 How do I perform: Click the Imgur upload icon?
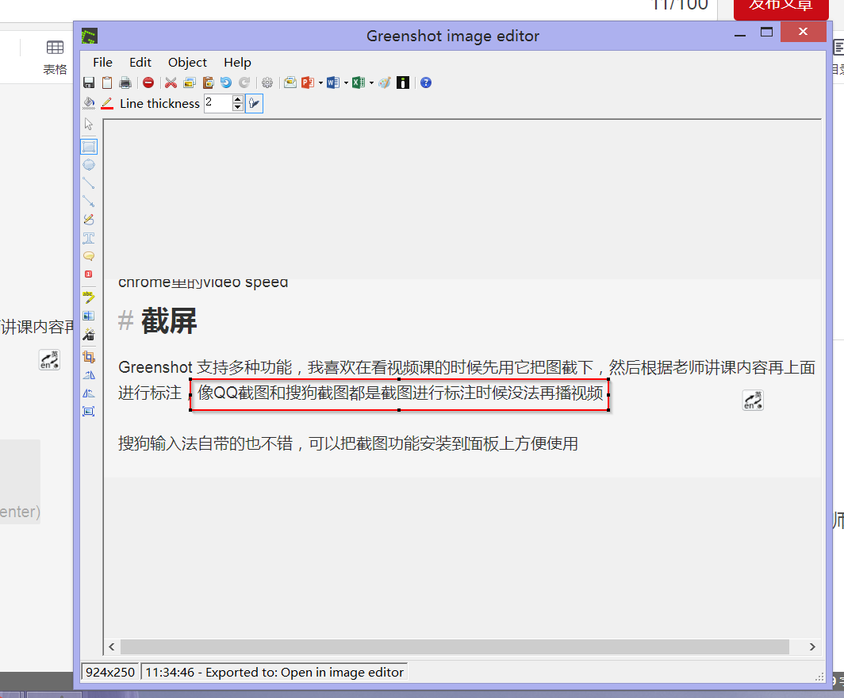click(403, 82)
